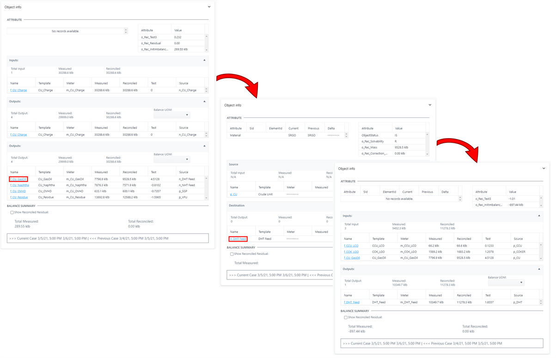Open the f_CU_Naphtha stream link
The image size is (556, 358).
pyautogui.click(x=19, y=185)
